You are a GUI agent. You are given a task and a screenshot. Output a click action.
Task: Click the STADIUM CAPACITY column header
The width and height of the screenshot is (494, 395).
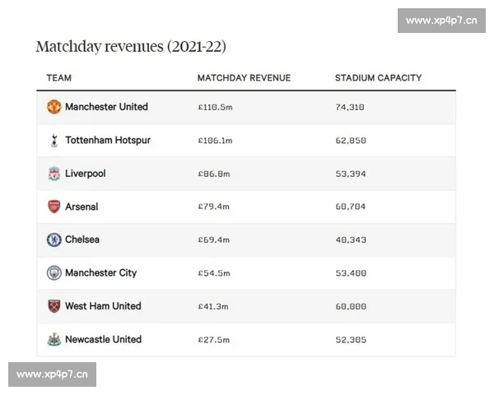point(378,78)
